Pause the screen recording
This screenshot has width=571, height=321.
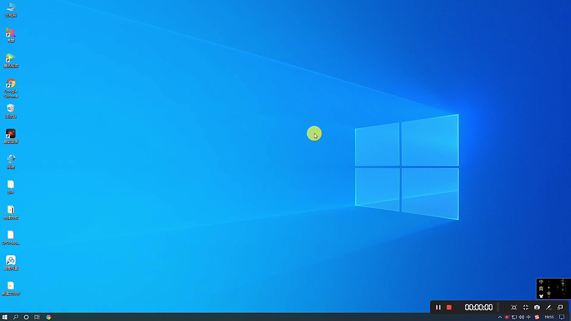coord(438,307)
